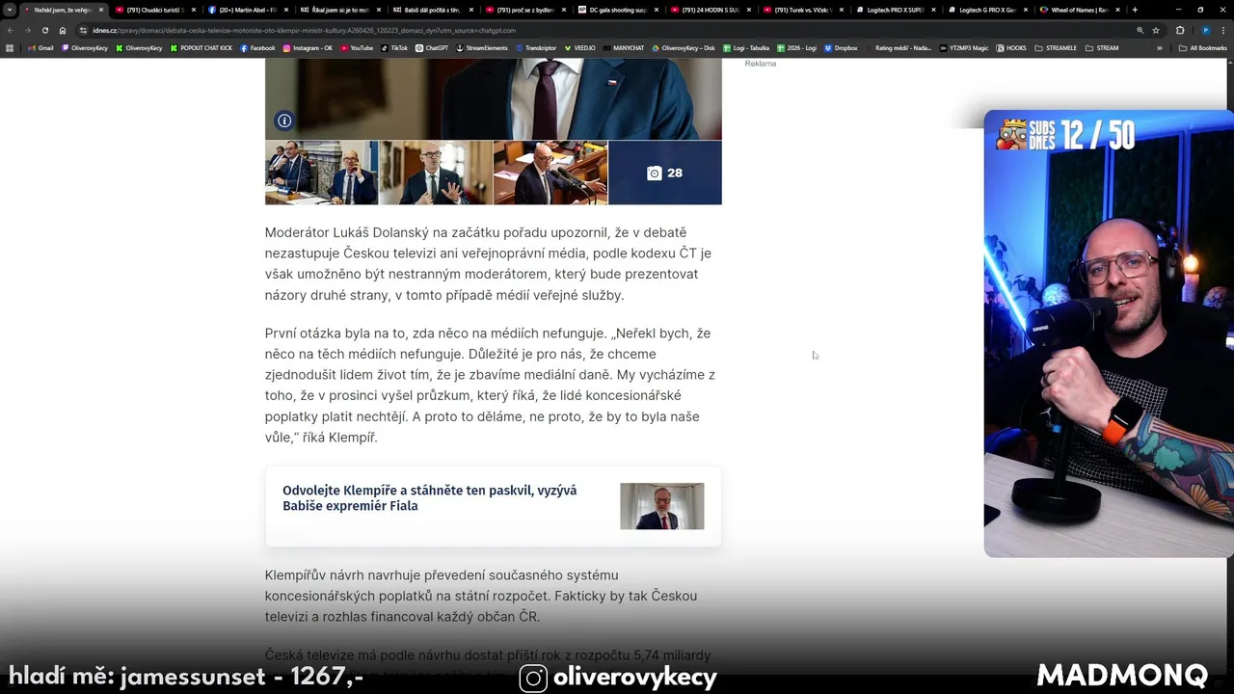Open the Odvolejte Klempíře related article link

(x=429, y=497)
